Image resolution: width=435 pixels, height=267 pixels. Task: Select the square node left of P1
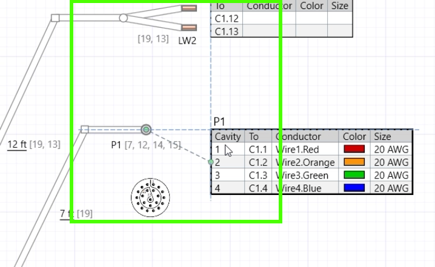point(85,130)
